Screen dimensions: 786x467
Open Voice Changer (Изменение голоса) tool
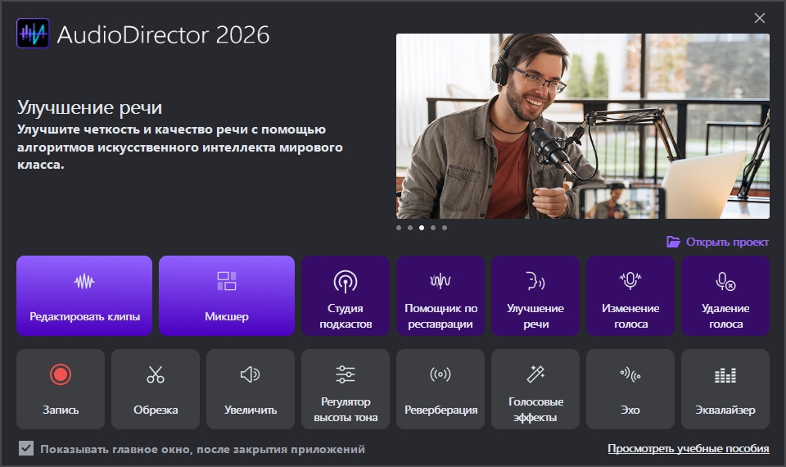pos(630,296)
